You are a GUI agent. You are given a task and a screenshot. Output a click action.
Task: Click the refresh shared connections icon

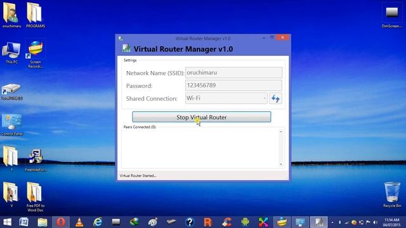275,99
